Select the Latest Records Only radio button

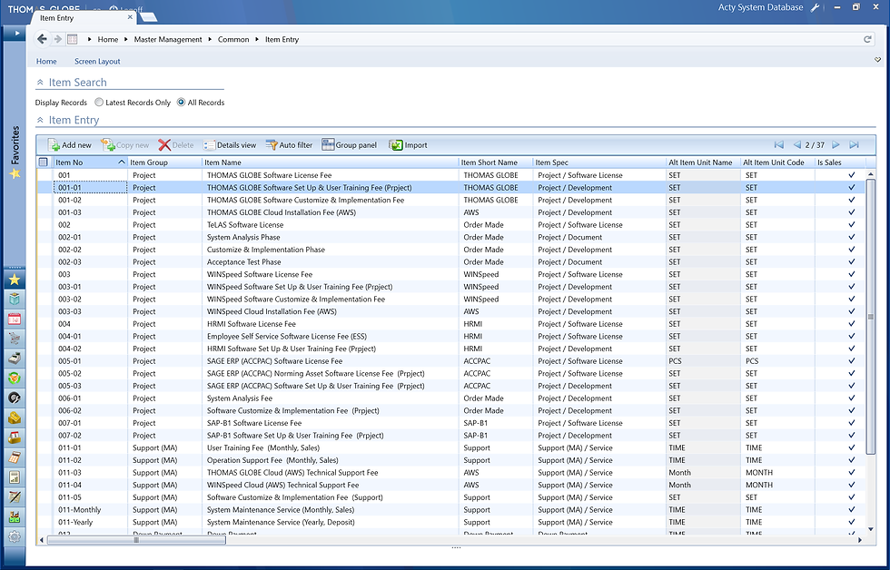[x=99, y=103]
